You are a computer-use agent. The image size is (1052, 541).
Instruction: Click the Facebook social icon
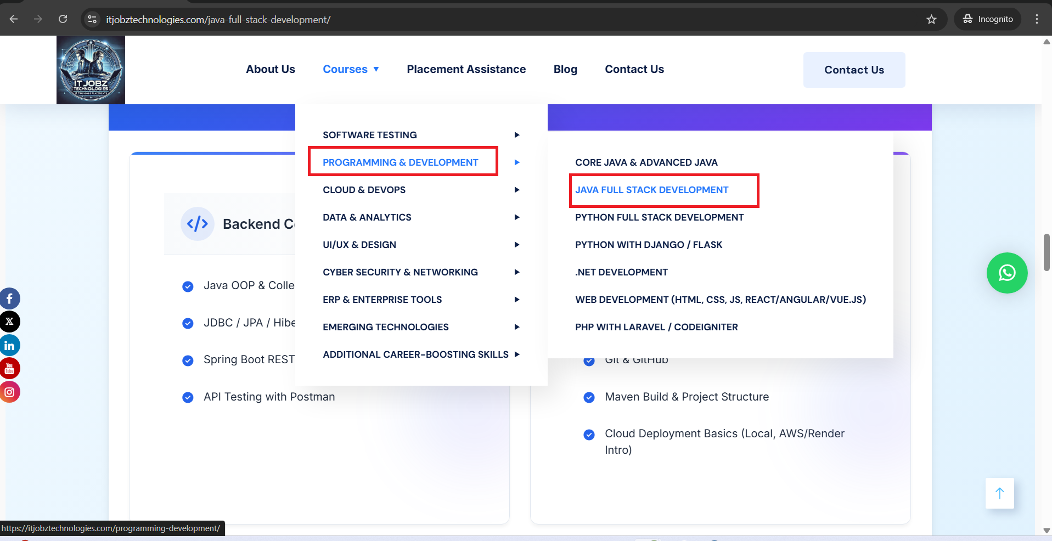tap(9, 298)
